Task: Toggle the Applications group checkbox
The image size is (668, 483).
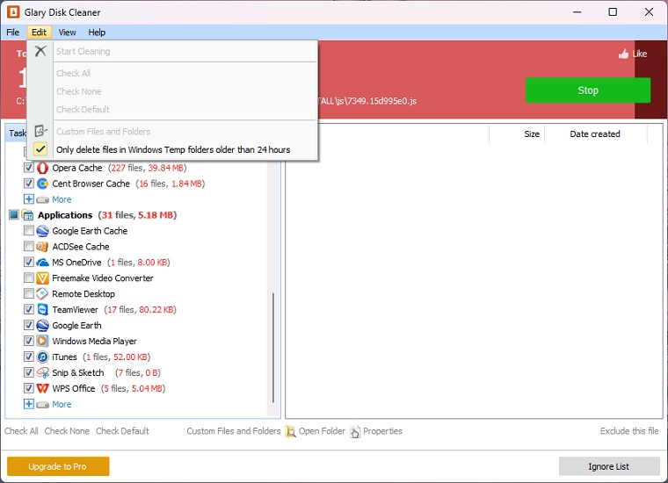Action: click(14, 215)
